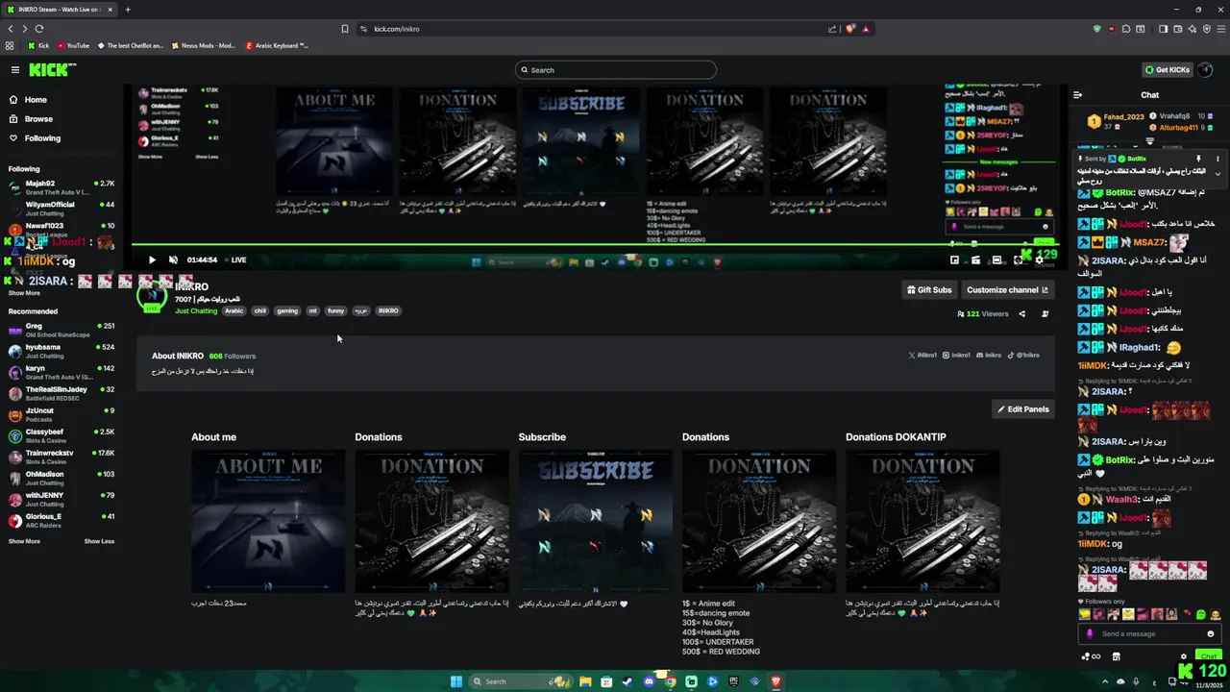Click the KICK logo
The width and height of the screenshot is (1230, 692).
[51, 69]
